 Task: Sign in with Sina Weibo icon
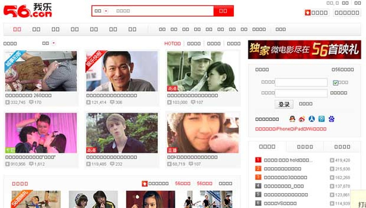[302, 119]
